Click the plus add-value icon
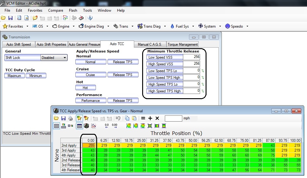This screenshot has width=307, height=178. click(x=150, y=118)
